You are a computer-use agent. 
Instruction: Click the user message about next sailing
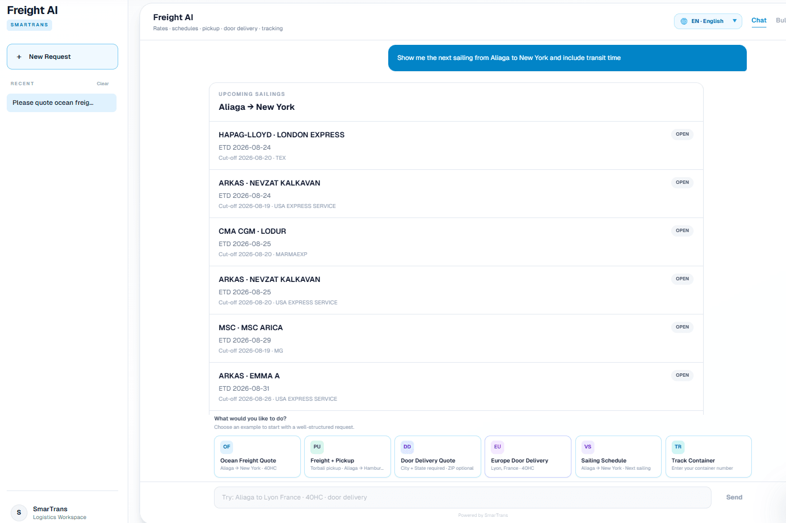coord(568,58)
